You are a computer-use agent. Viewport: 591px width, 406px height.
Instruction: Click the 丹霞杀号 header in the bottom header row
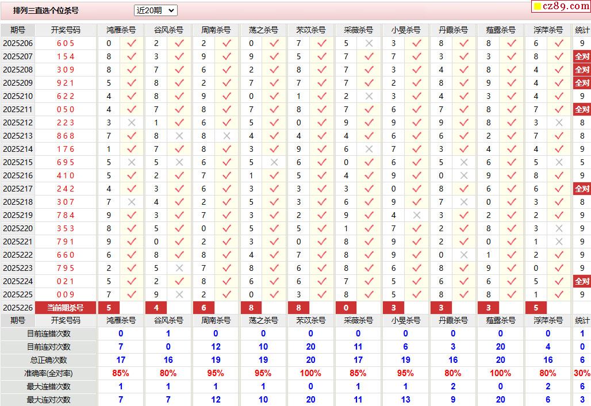[453, 320]
